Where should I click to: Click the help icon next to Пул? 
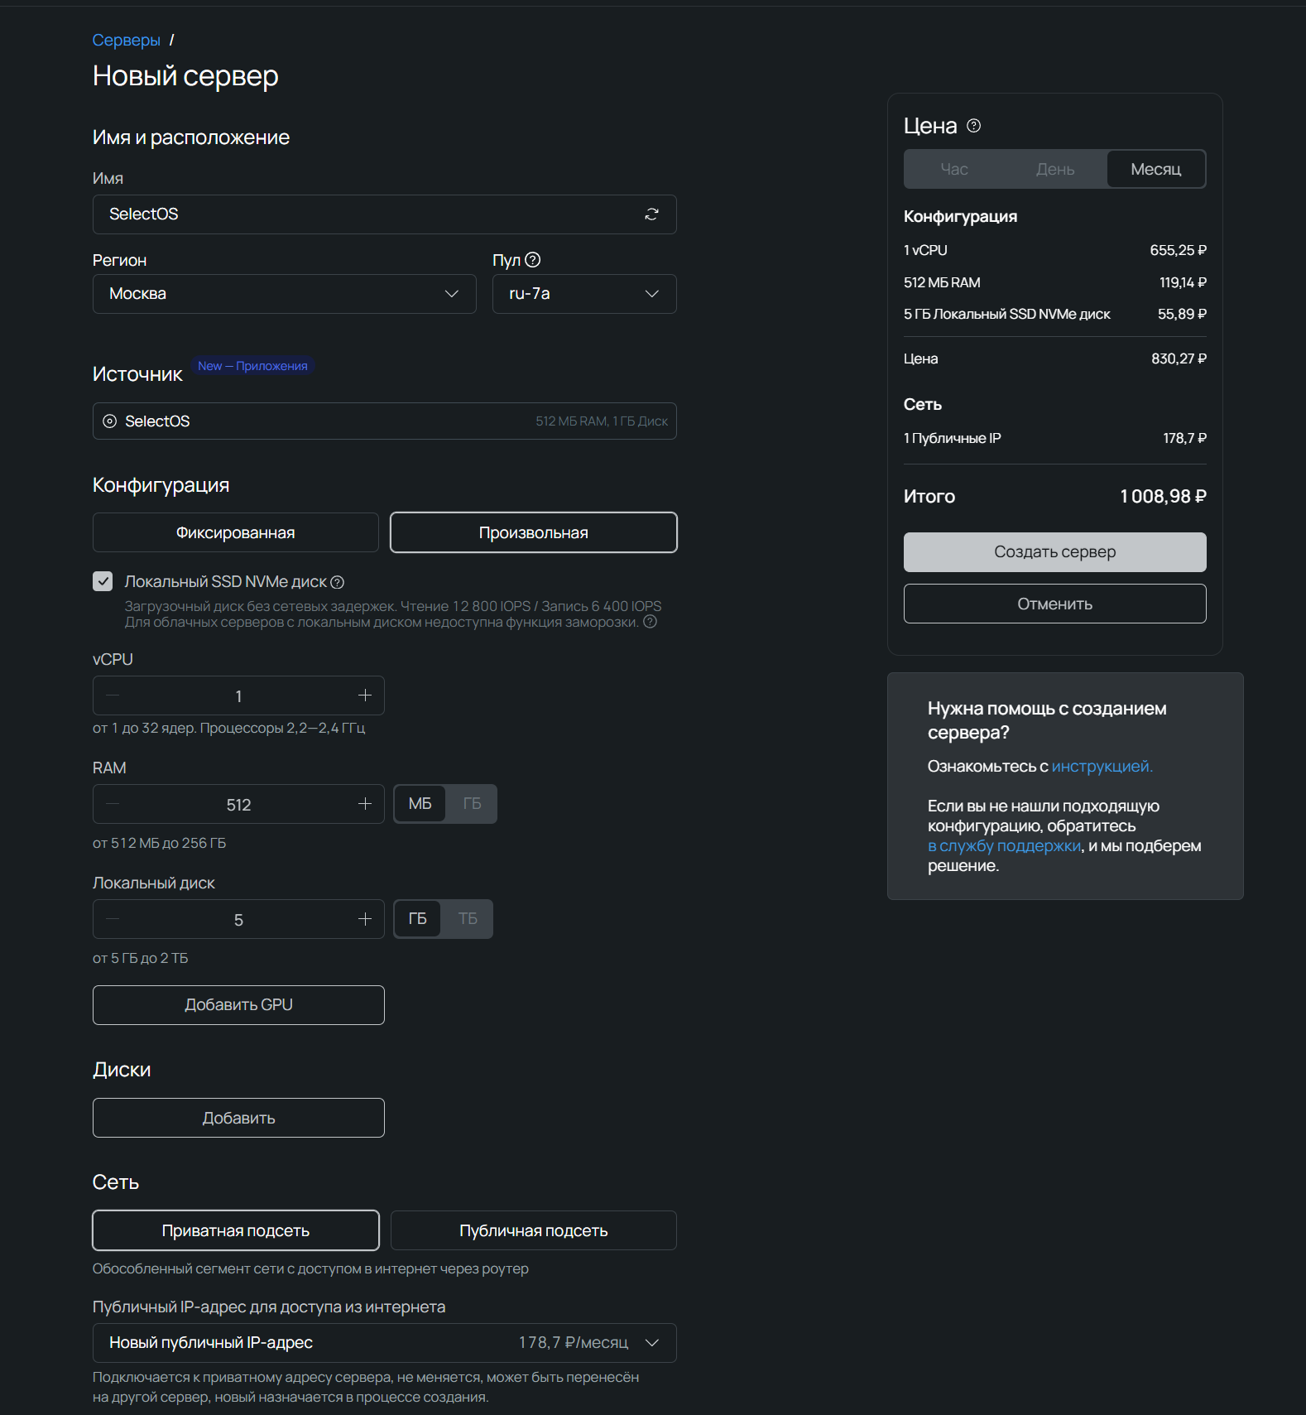pyautogui.click(x=533, y=260)
